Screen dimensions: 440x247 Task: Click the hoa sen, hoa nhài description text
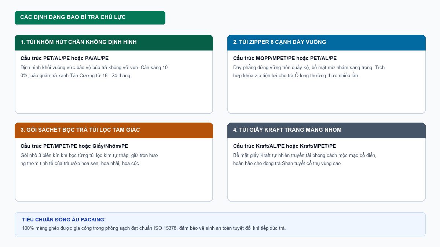click(89, 160)
